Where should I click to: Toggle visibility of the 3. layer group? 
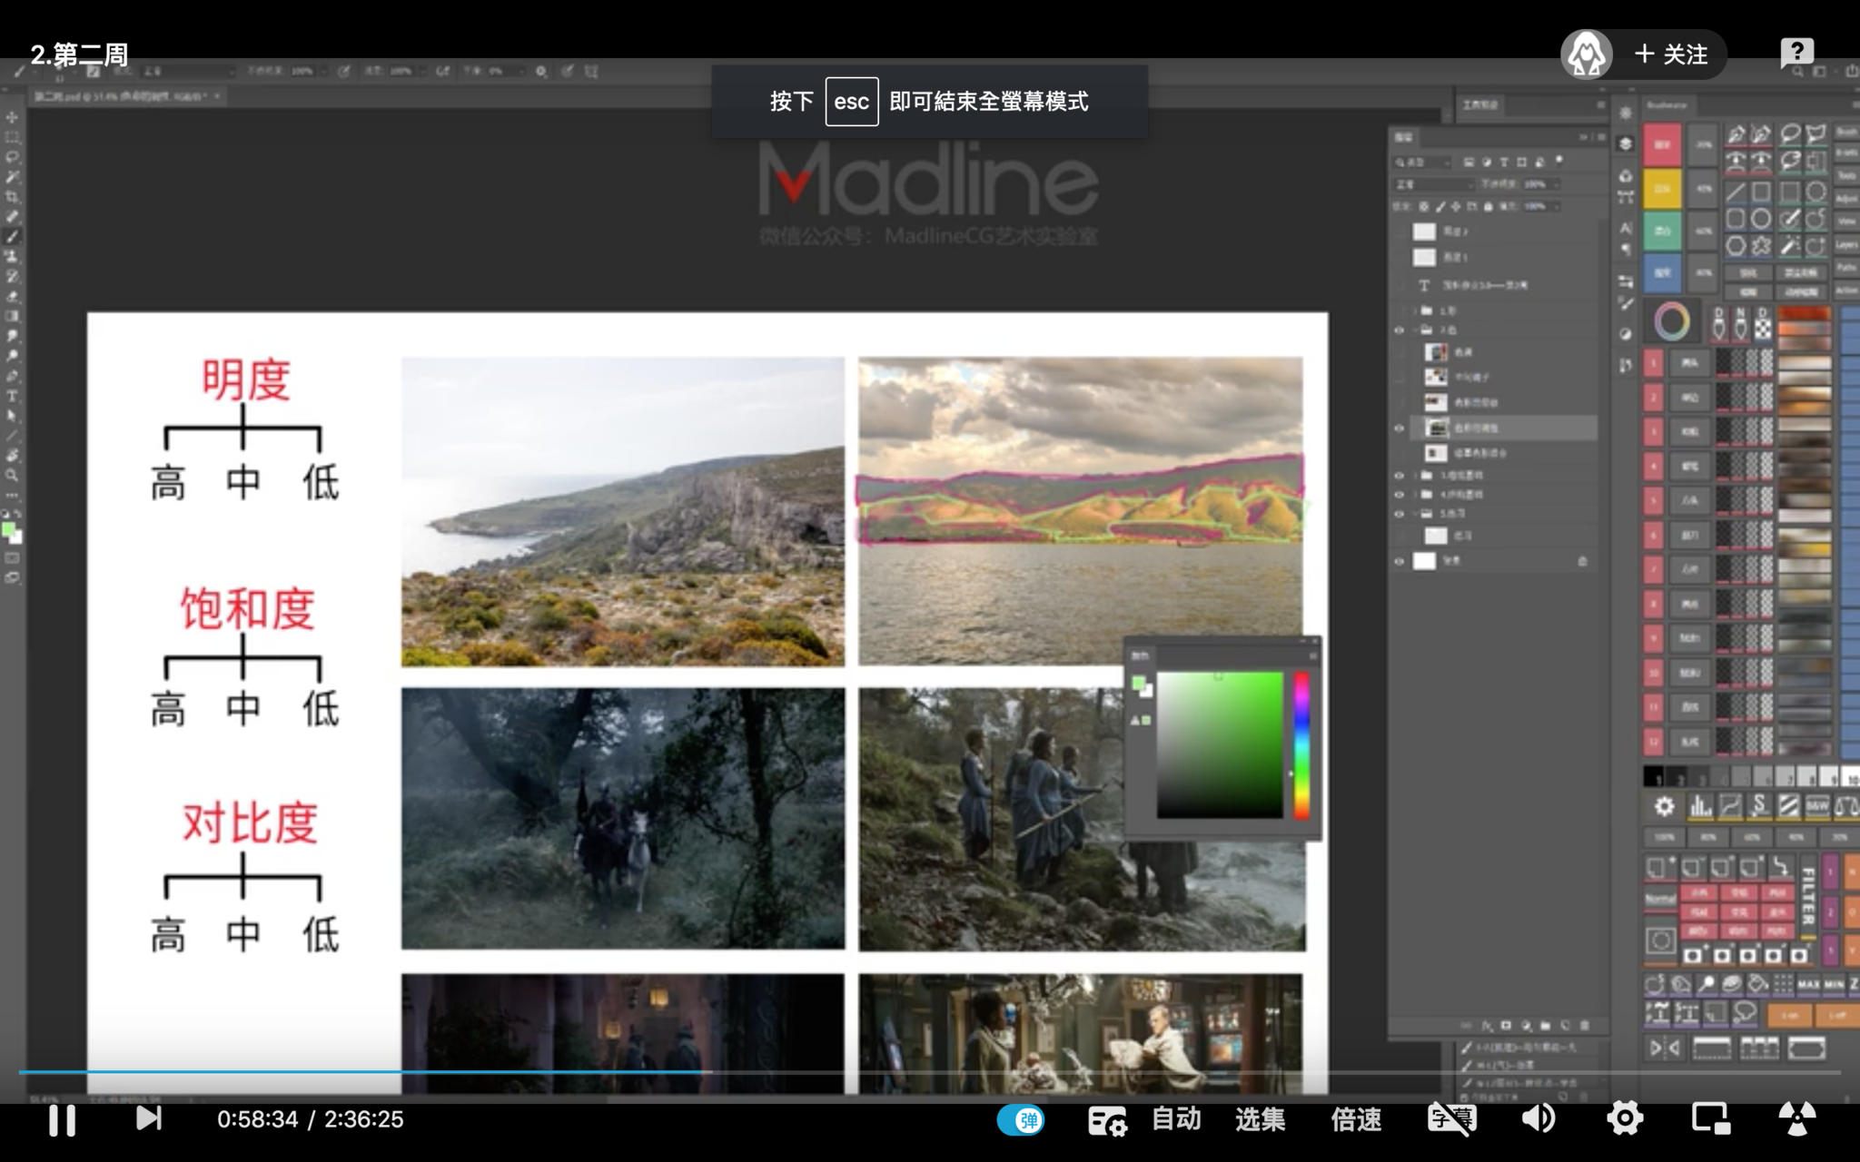click(x=1400, y=475)
